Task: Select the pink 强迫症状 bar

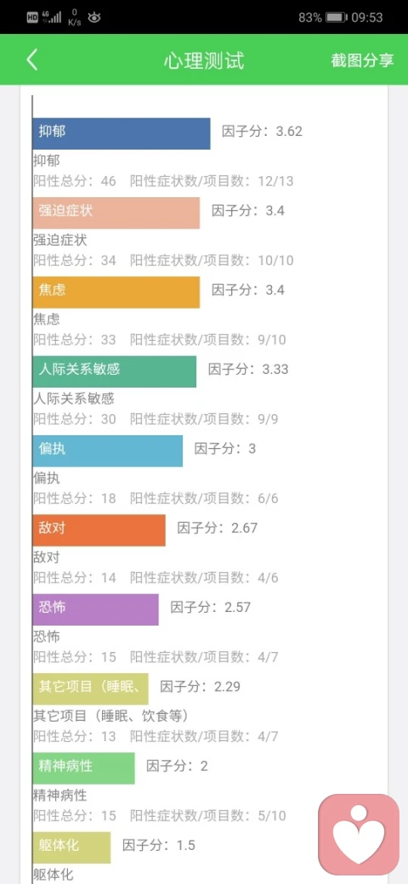Action: (116, 212)
